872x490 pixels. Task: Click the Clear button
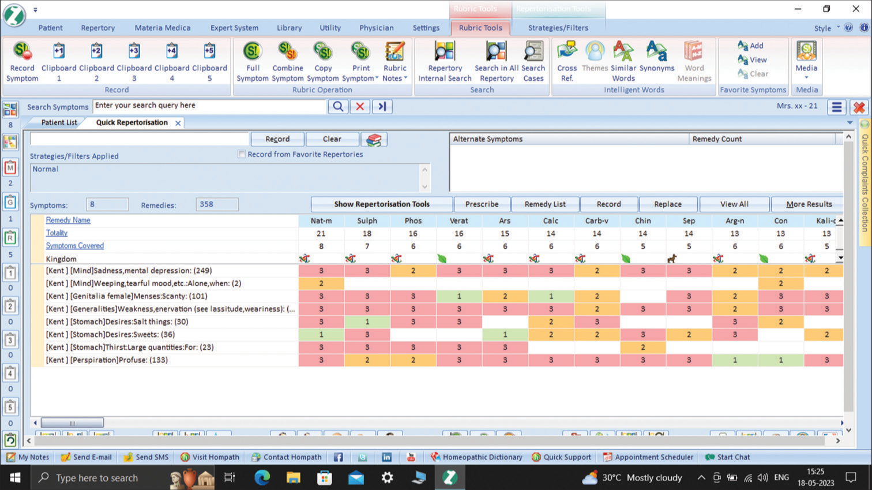(332, 139)
